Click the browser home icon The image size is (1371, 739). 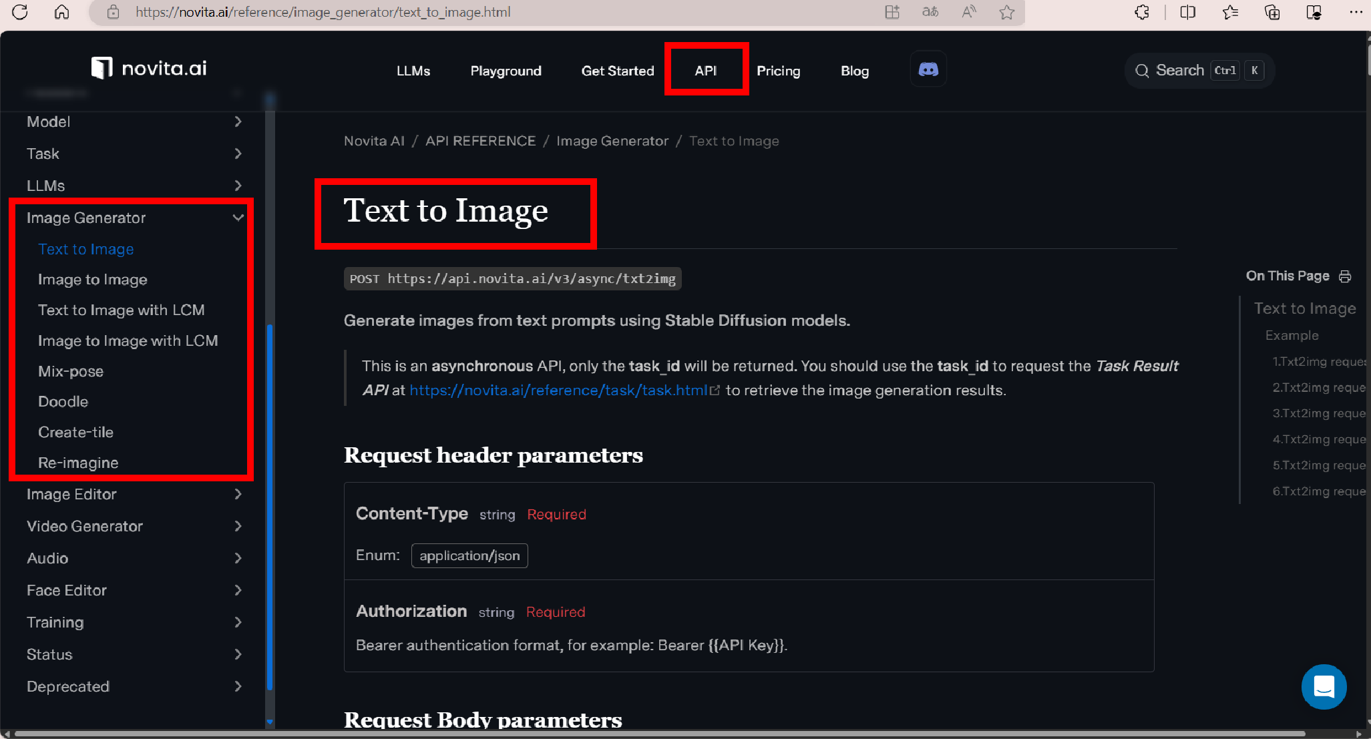click(61, 12)
